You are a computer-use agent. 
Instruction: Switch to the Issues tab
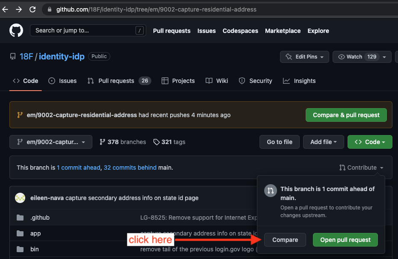pos(63,81)
